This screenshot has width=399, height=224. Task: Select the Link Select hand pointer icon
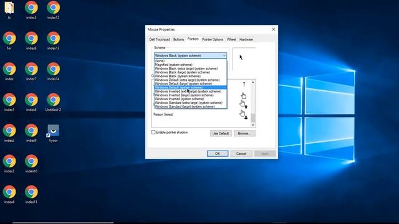pyautogui.click(x=243, y=95)
